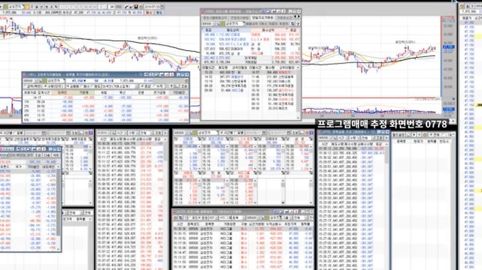
Task: Click the 외국인 column header
Action: point(62,93)
